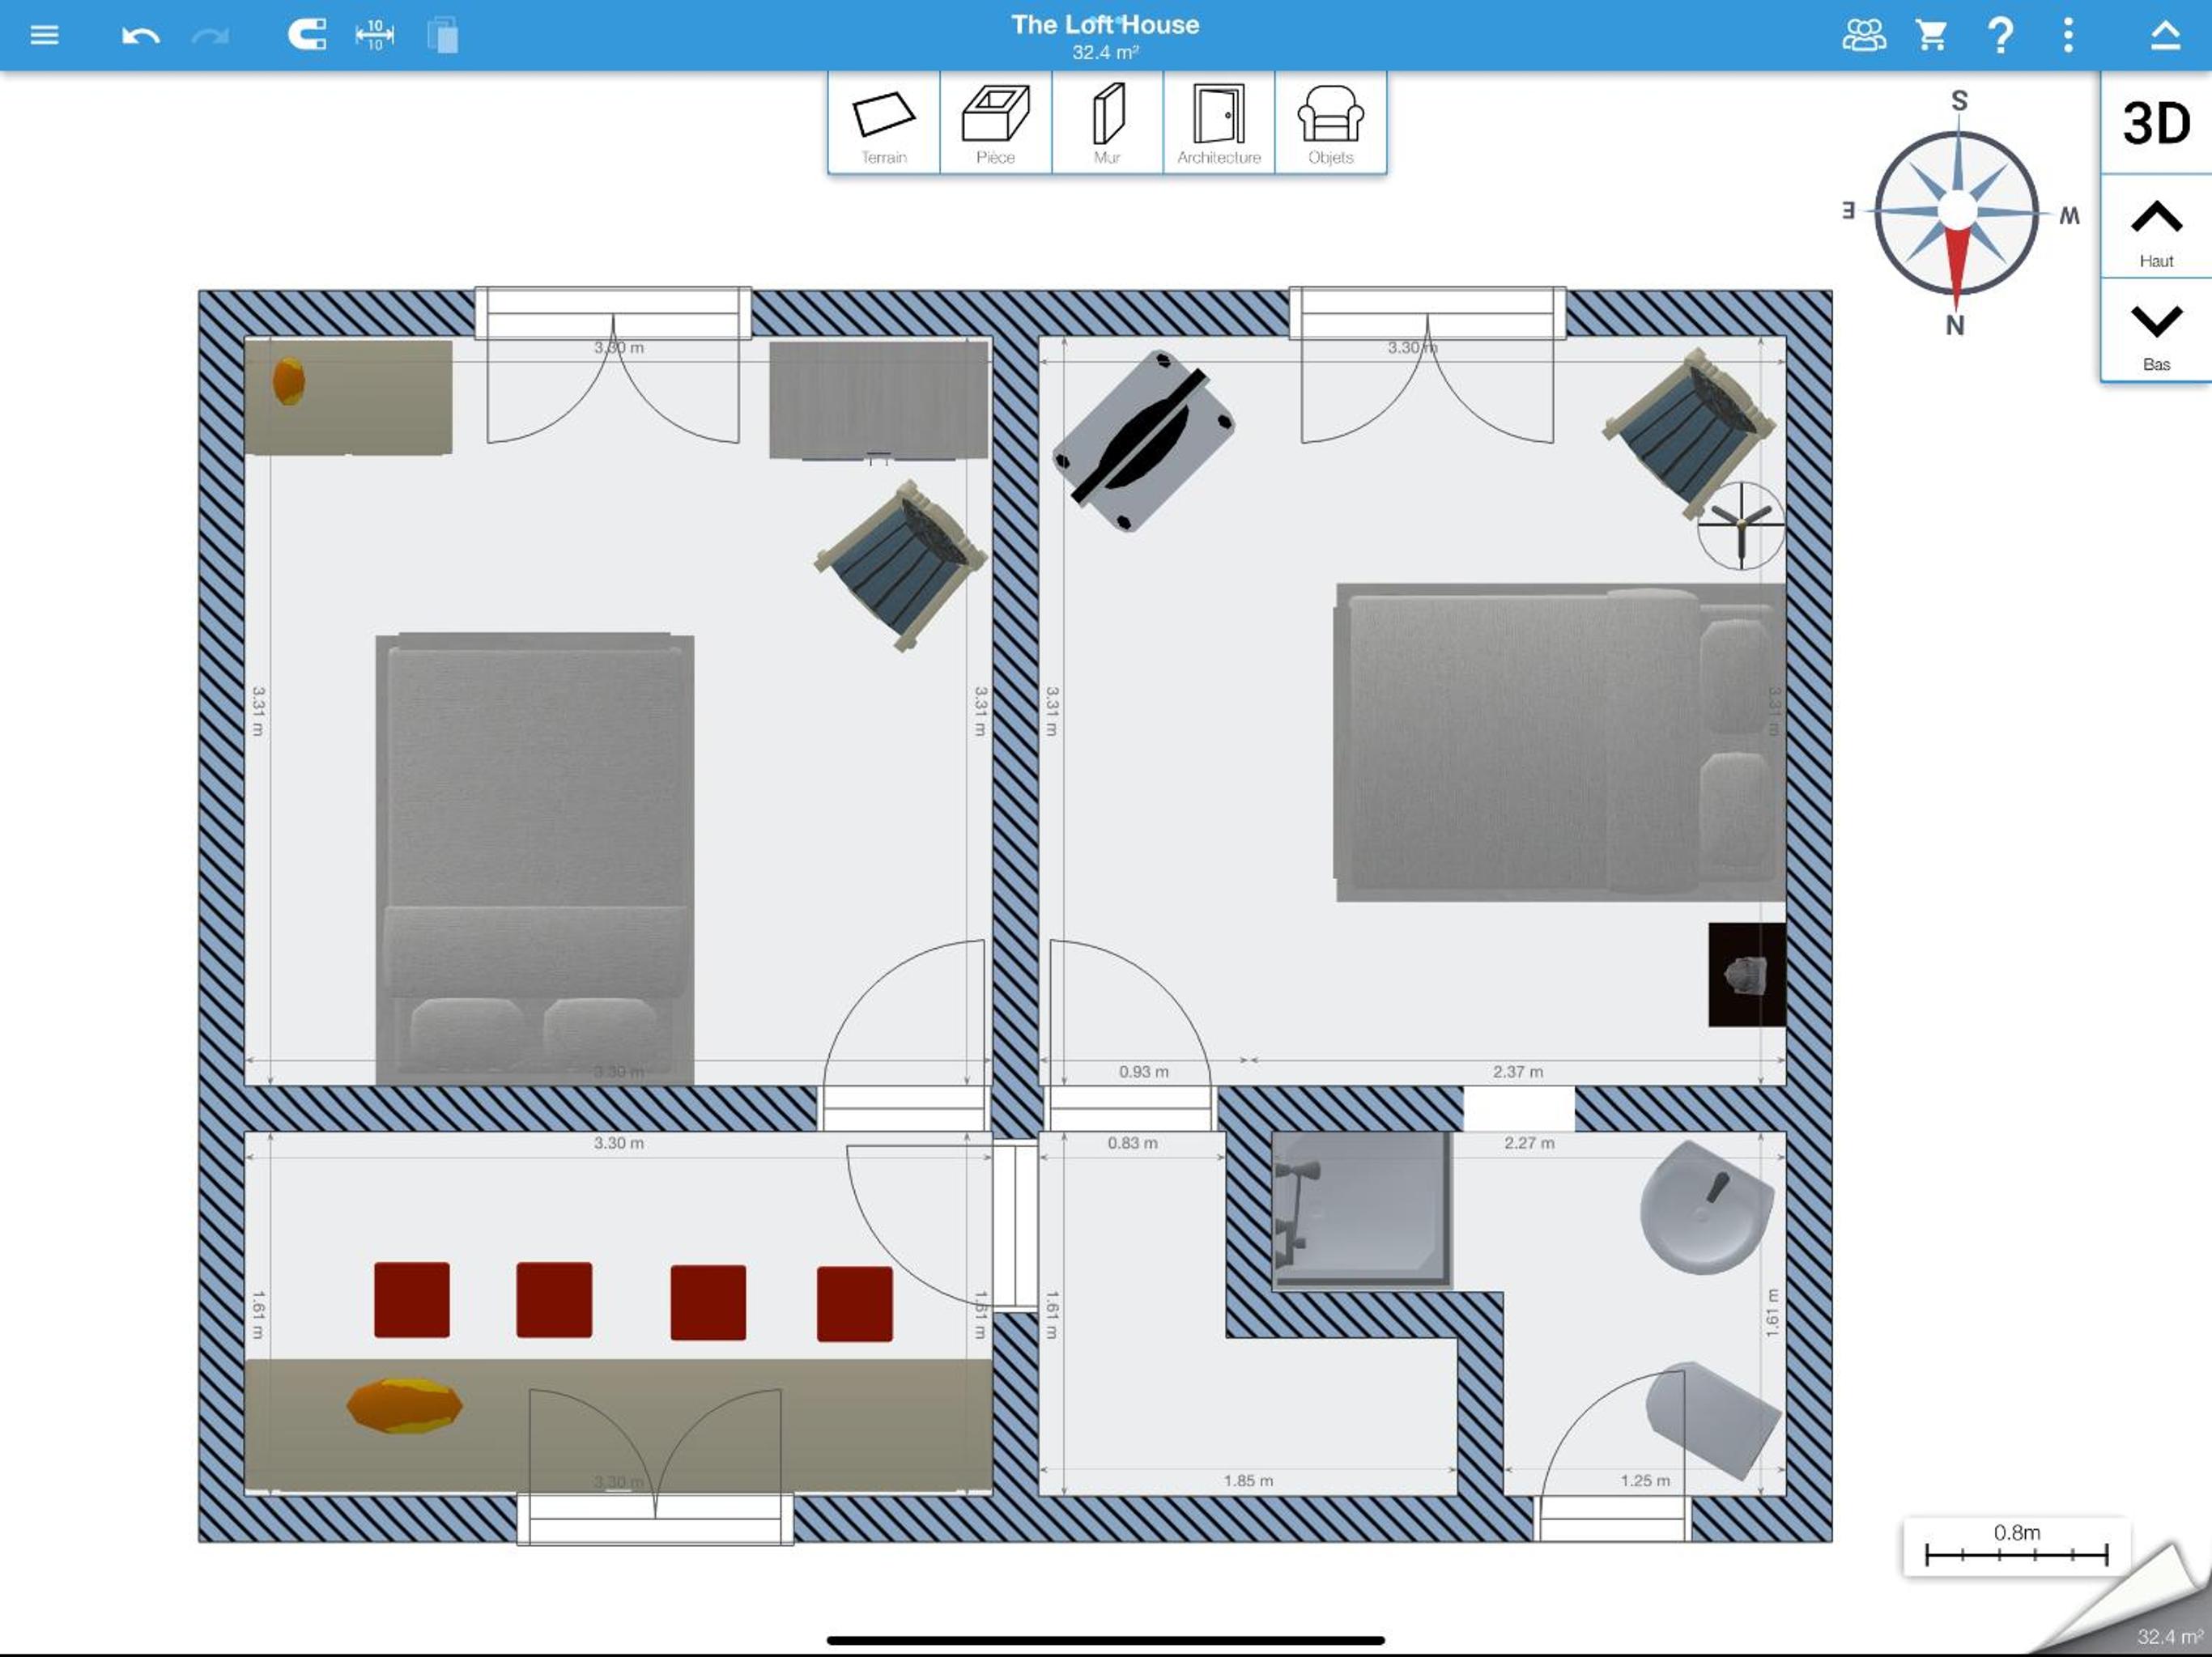The image size is (2212, 1657).
Task: Select the grey wardrobe in left bedroom
Action: click(878, 401)
